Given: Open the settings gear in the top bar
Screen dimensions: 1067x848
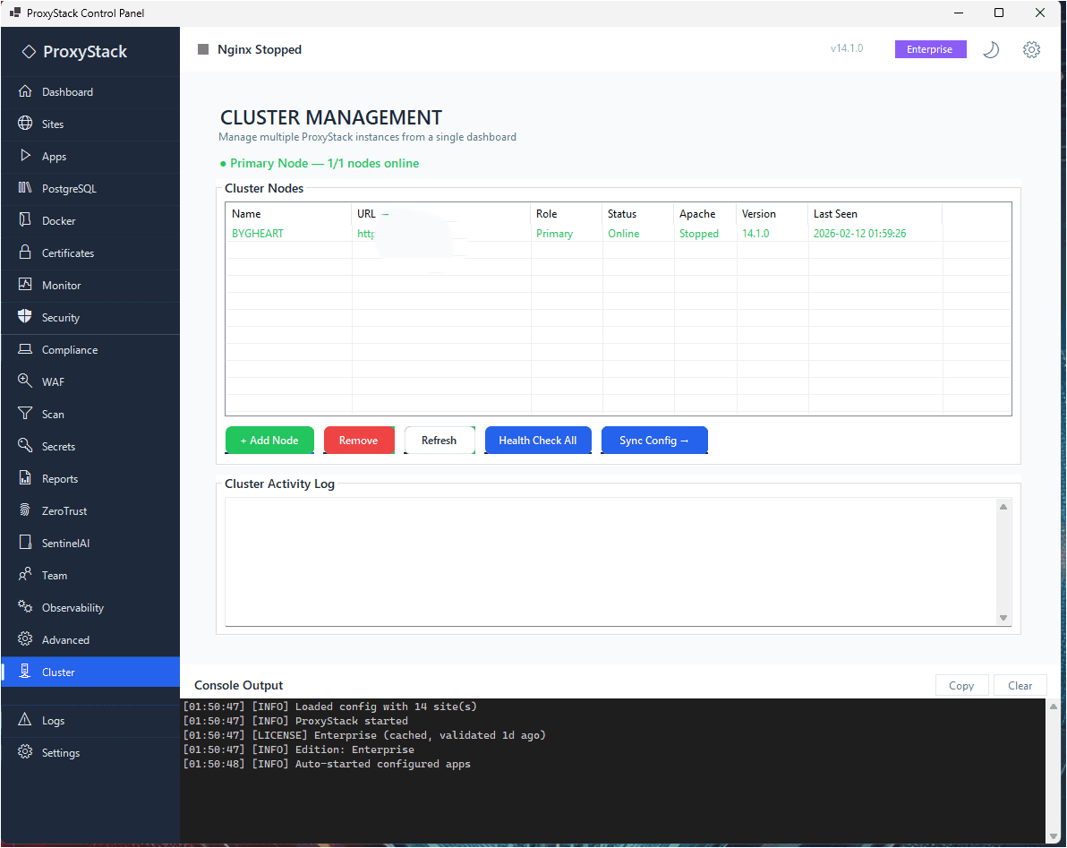Looking at the screenshot, I should tap(1031, 49).
